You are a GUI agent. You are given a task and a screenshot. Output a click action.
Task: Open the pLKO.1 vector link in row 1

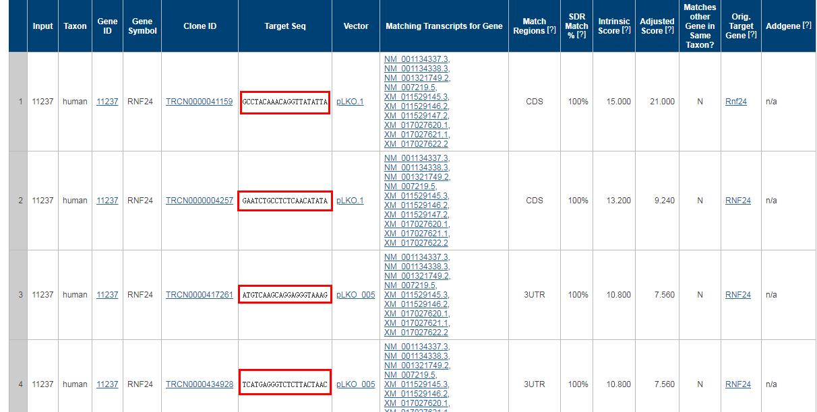pyautogui.click(x=350, y=102)
